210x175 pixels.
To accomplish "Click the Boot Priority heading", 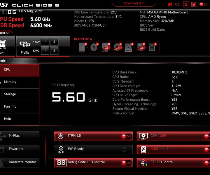I will point(83,39).
